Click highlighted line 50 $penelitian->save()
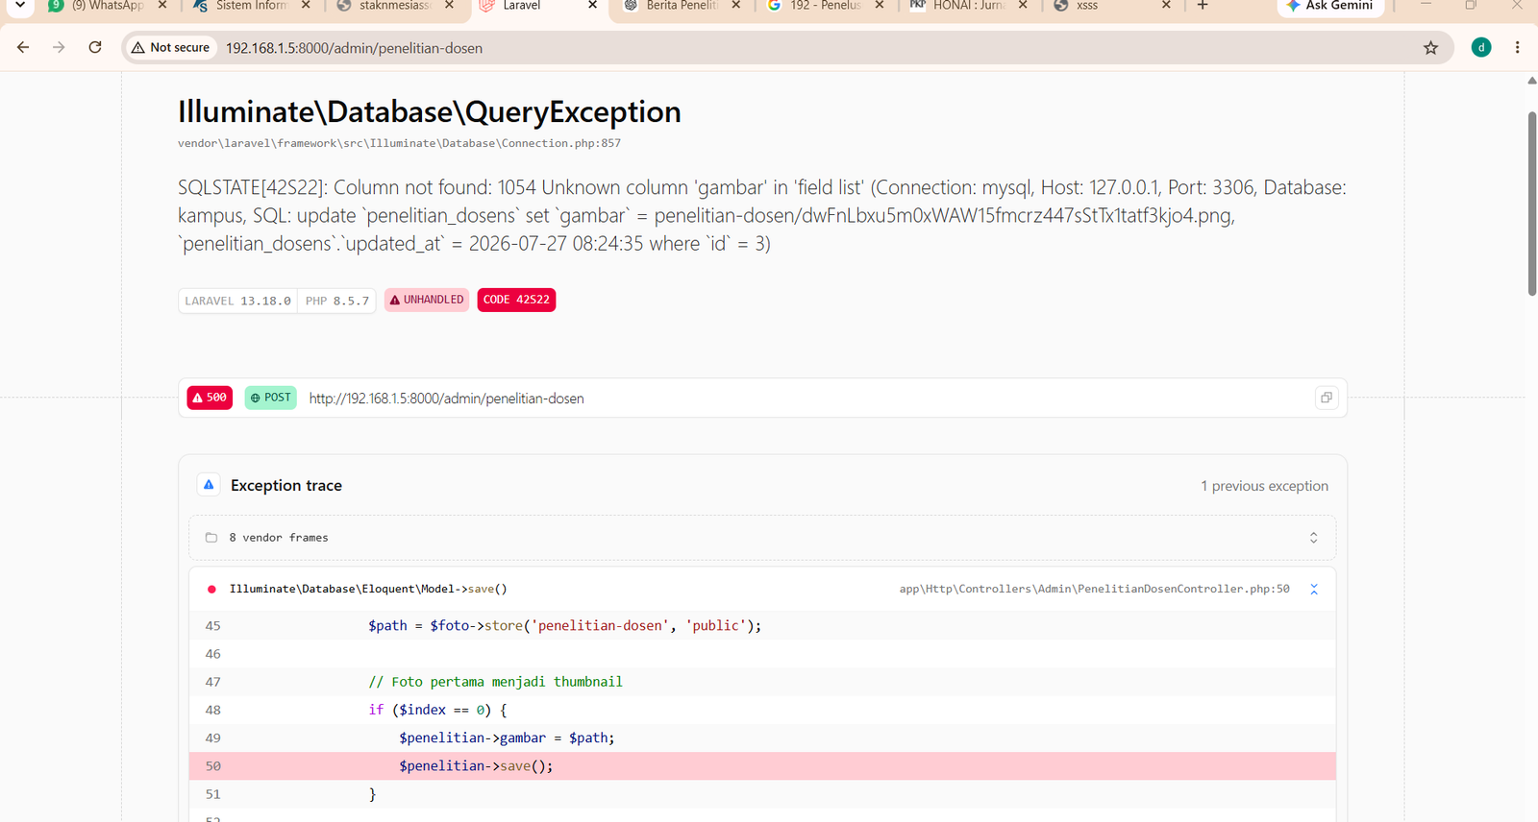Image resolution: width=1538 pixels, height=822 pixels. [x=762, y=766]
